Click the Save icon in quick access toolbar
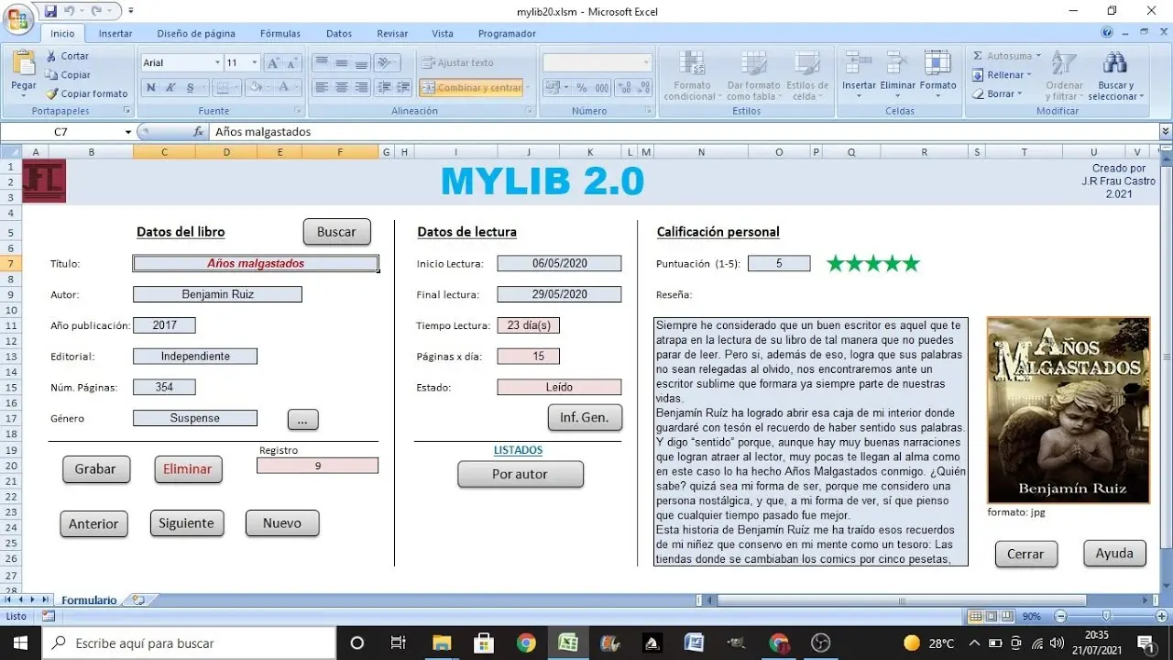This screenshot has height=660, width=1173. click(x=51, y=12)
